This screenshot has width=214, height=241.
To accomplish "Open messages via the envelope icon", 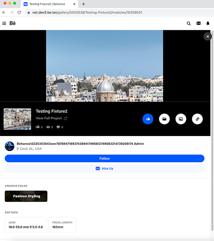I will point(199,23).
